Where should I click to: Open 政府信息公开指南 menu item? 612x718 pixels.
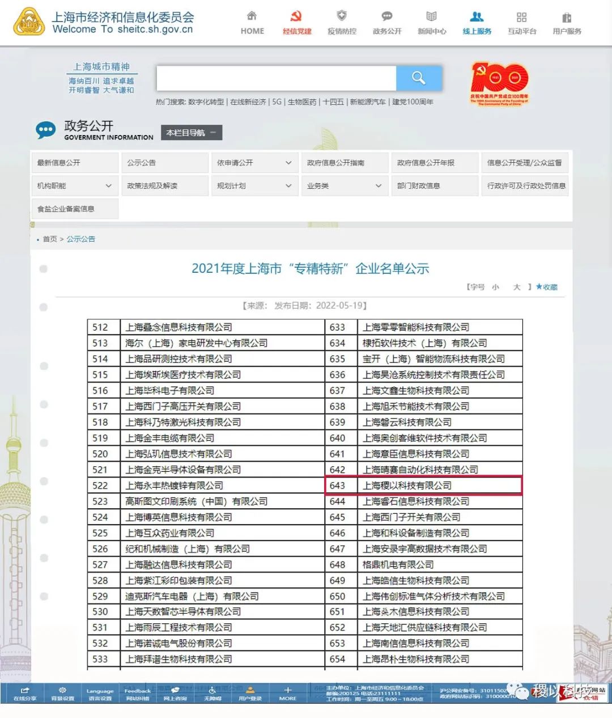(x=345, y=163)
